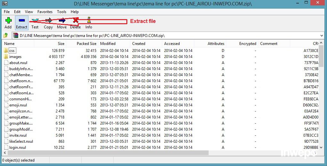Click the 7z icon in title bar
This screenshot has height=166, width=327.
[x=5, y=4]
